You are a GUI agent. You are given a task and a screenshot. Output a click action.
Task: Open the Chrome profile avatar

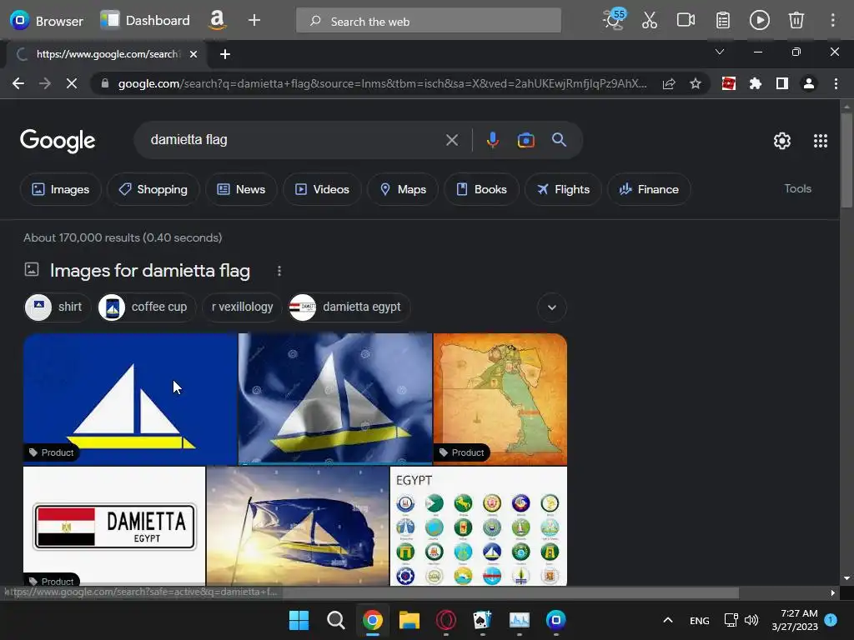tap(809, 84)
